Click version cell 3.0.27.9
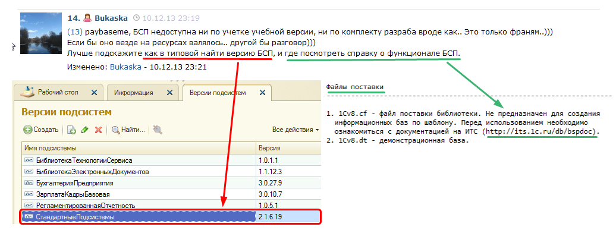616x230 pixels. coord(289,183)
